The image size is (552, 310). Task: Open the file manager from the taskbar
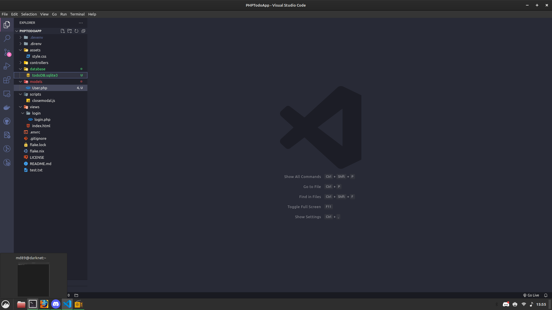21,304
